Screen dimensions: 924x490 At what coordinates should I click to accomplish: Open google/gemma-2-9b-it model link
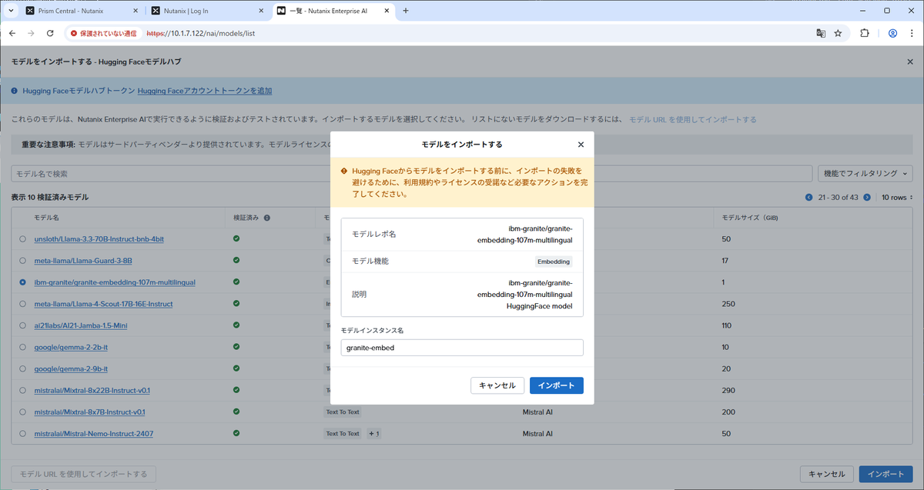click(71, 368)
